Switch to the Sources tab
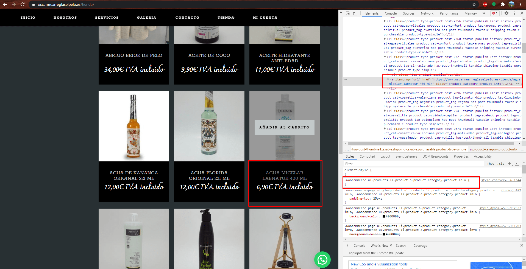 pyautogui.click(x=408, y=13)
